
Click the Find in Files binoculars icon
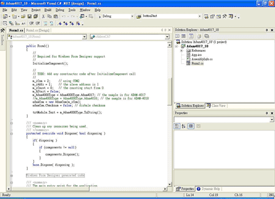coord(139,16)
